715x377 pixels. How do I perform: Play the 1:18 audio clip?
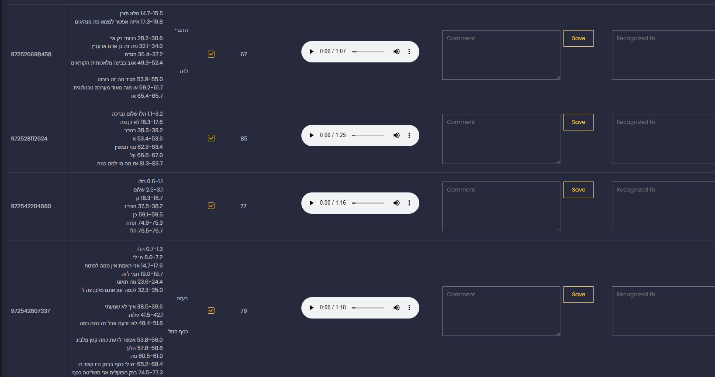311,308
